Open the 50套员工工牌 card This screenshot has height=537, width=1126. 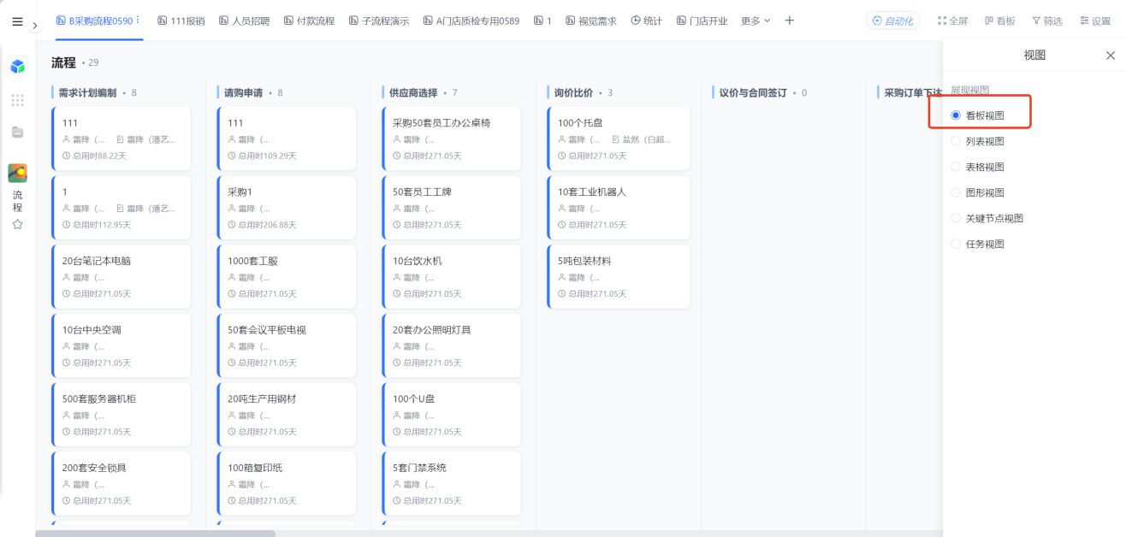(452, 207)
